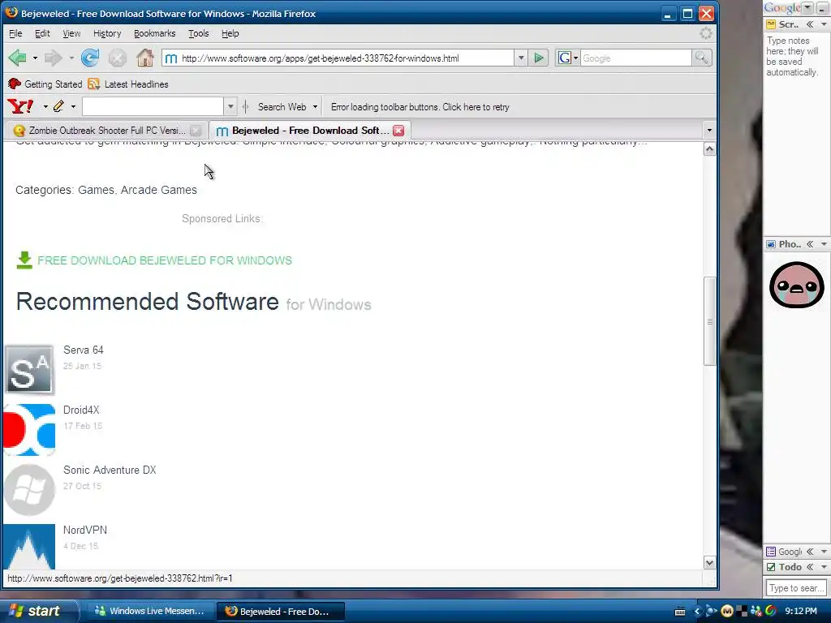Click the Stop loading button
This screenshot has height=623, width=831.
[x=117, y=58]
